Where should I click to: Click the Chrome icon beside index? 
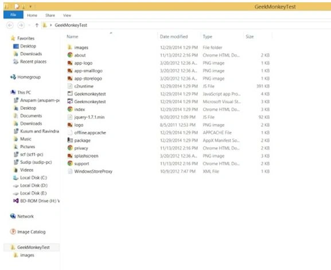70,109
